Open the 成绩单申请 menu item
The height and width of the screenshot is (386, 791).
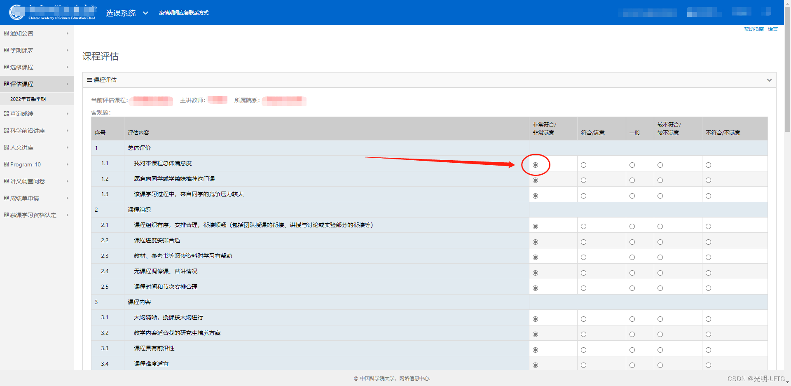pos(37,198)
